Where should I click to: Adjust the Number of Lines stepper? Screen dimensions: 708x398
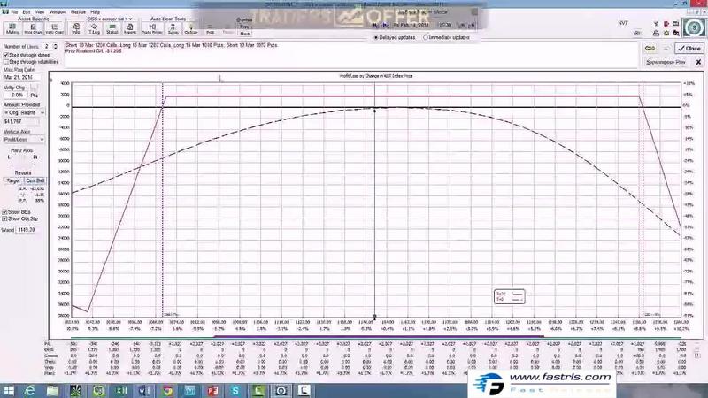click(x=56, y=47)
